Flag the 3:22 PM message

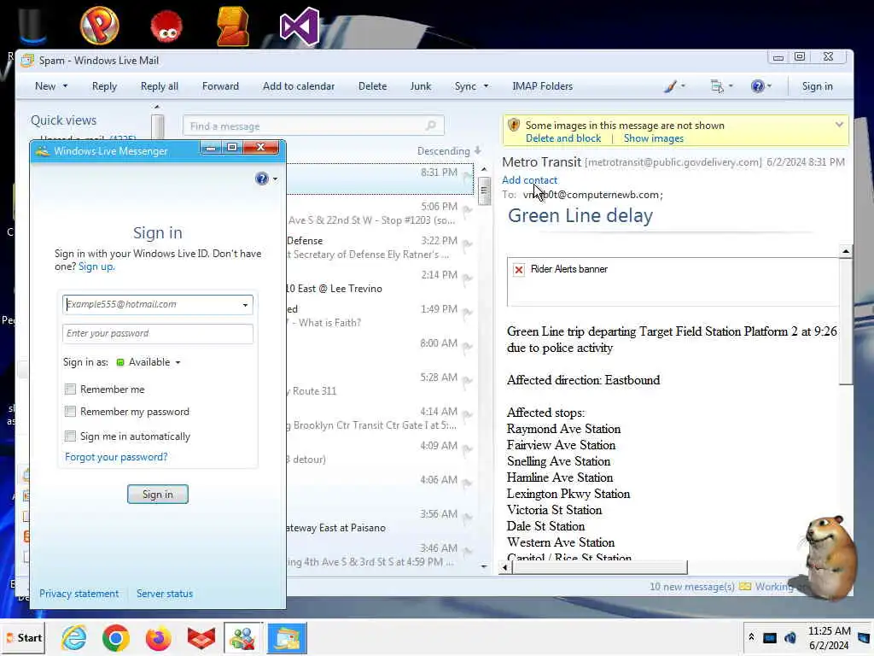[x=467, y=244]
